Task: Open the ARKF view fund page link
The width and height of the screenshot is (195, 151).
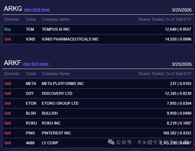Action: [36, 64]
